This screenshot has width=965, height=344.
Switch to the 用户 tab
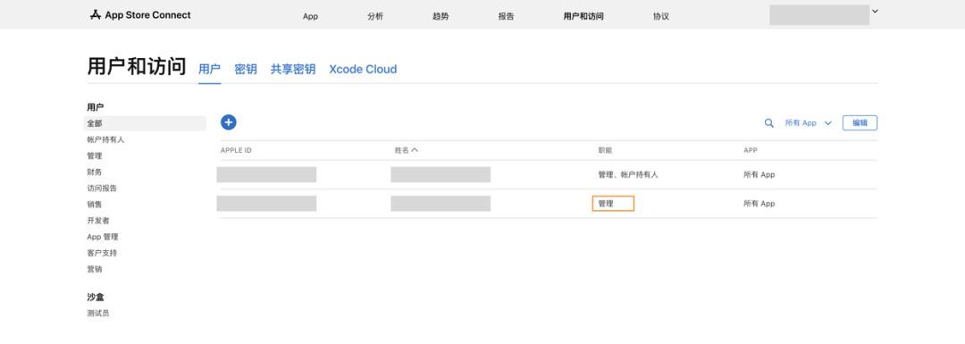pos(209,69)
